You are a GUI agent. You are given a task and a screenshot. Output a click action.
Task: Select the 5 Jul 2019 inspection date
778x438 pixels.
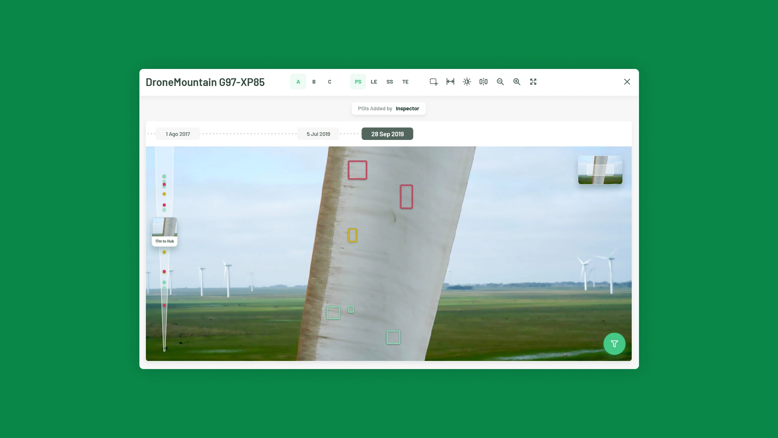pyautogui.click(x=318, y=134)
